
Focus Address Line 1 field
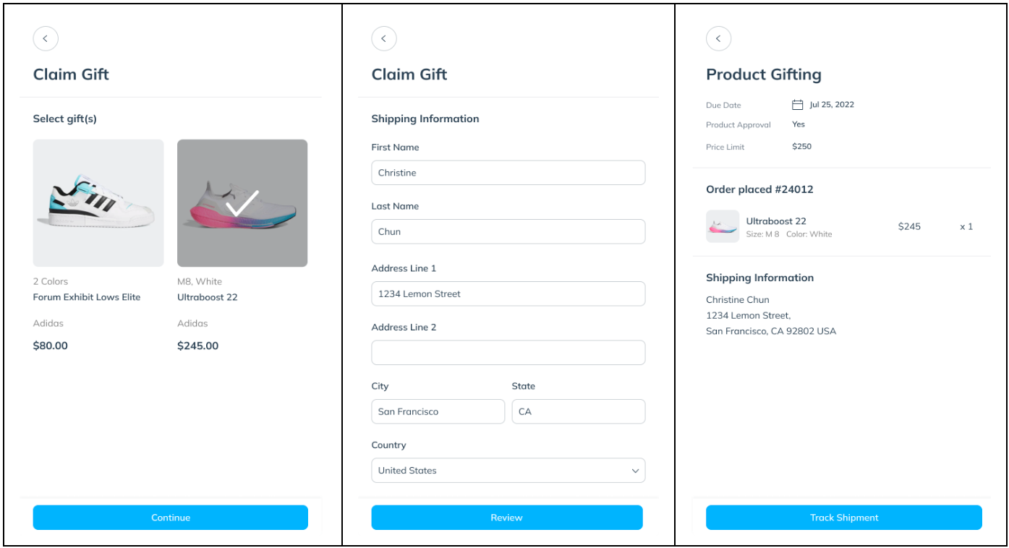pos(508,294)
